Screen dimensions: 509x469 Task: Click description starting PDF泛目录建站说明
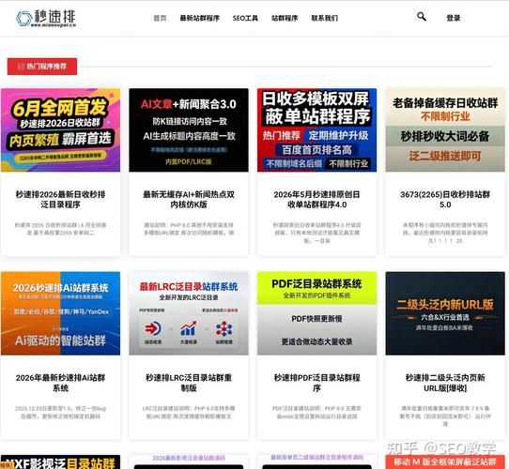(x=316, y=412)
